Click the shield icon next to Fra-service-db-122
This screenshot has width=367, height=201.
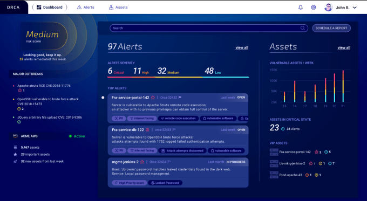(147, 130)
